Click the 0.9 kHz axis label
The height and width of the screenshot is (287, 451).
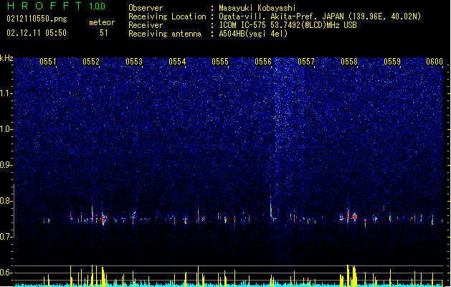pos(6,165)
